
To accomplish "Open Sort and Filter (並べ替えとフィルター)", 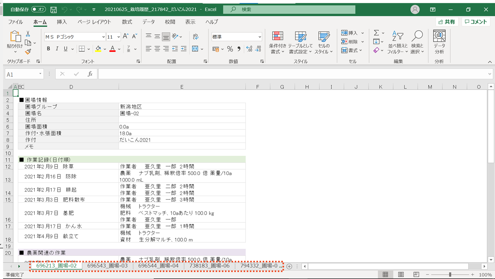I will 397,42.
